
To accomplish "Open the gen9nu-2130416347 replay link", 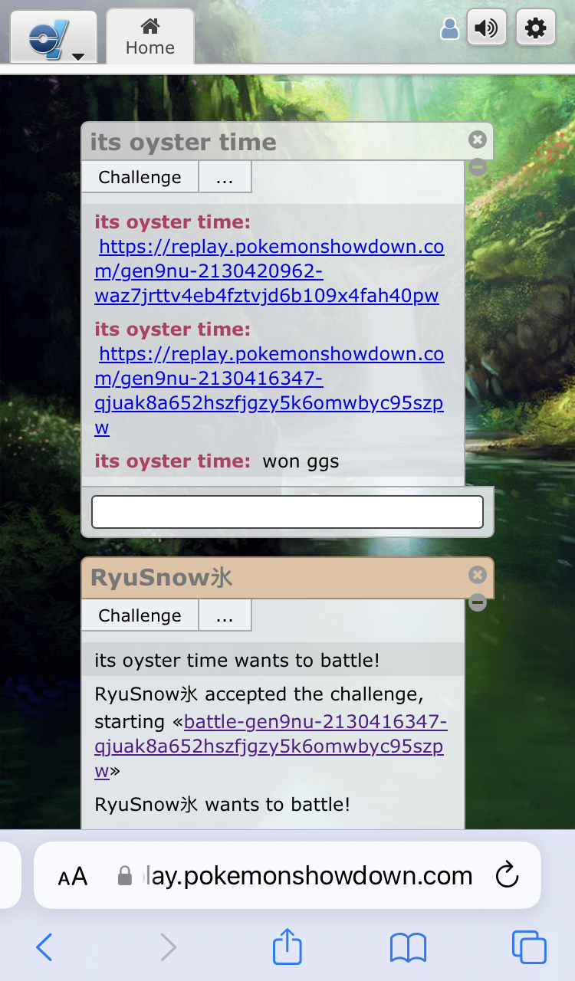I will click(269, 391).
